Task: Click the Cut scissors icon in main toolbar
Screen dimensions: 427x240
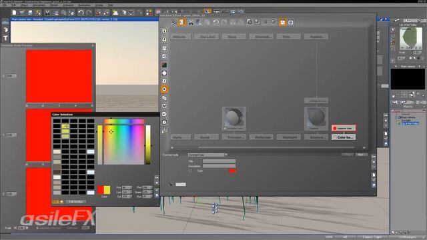Action: pyautogui.click(x=47, y=13)
